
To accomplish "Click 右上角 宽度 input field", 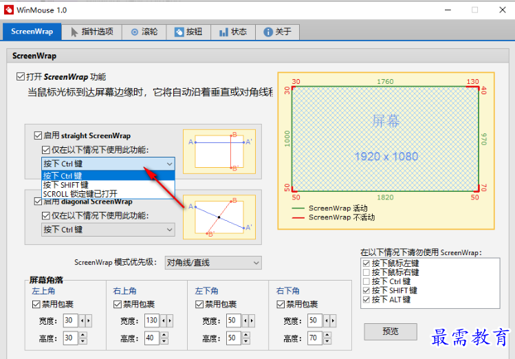I will tap(152, 320).
